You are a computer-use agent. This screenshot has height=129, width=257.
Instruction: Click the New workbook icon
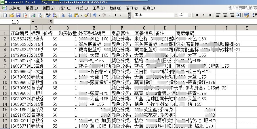point(5,15)
